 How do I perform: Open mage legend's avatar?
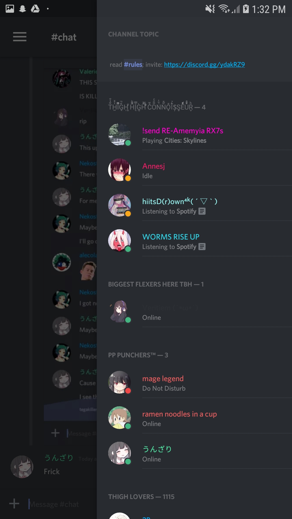pos(120,382)
